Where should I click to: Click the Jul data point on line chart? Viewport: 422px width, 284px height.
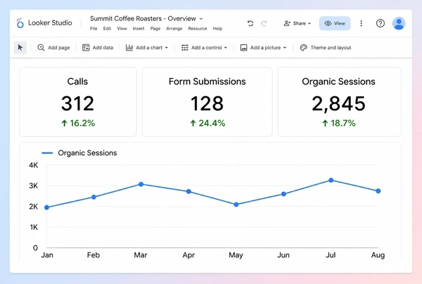pyautogui.click(x=331, y=180)
